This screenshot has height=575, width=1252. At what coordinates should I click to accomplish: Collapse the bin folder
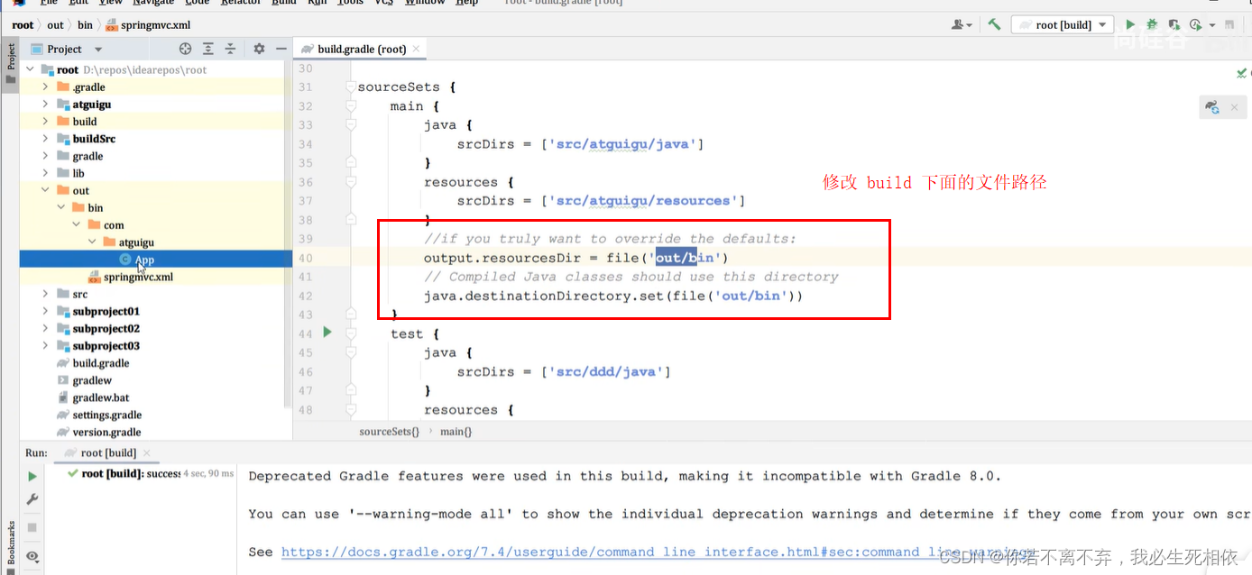[x=61, y=207]
